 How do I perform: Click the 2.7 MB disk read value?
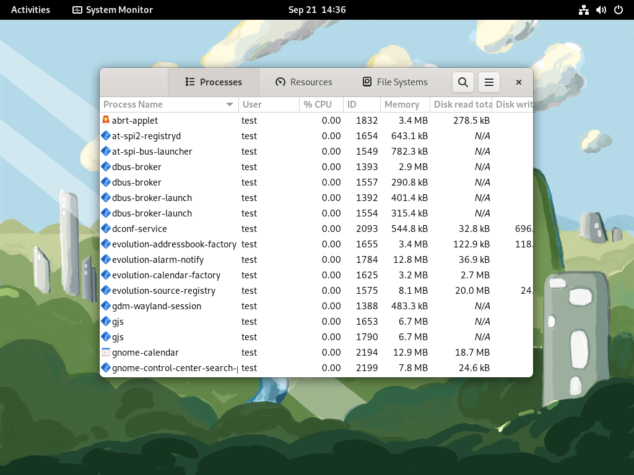475,275
